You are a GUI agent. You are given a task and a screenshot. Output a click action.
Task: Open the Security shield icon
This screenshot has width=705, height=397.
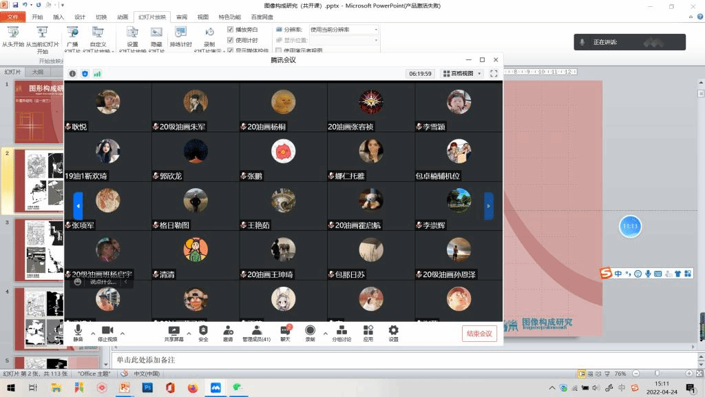pyautogui.click(x=203, y=334)
